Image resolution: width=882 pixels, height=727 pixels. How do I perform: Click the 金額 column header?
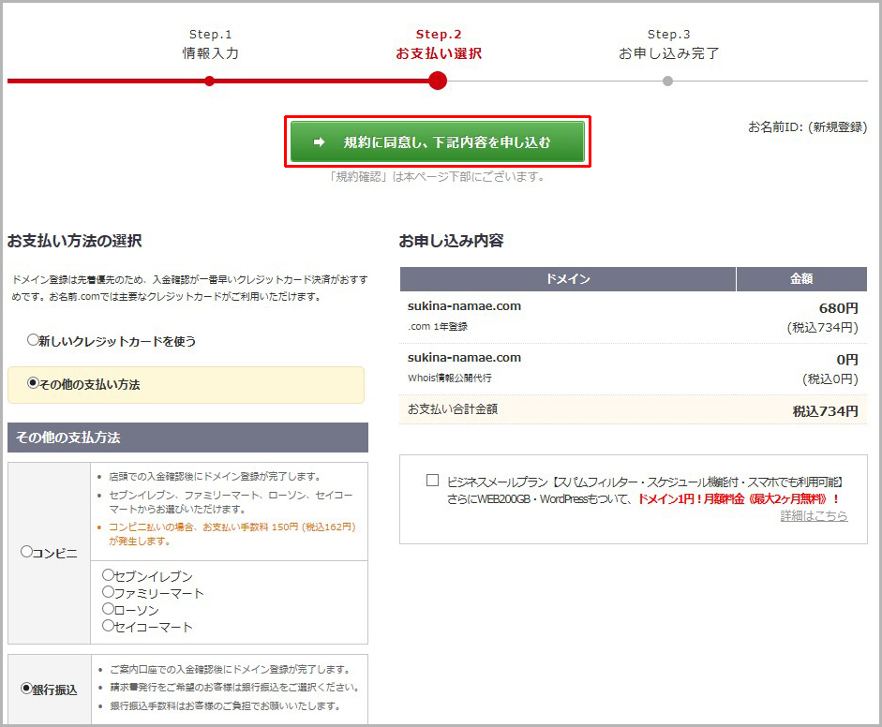pos(801,279)
